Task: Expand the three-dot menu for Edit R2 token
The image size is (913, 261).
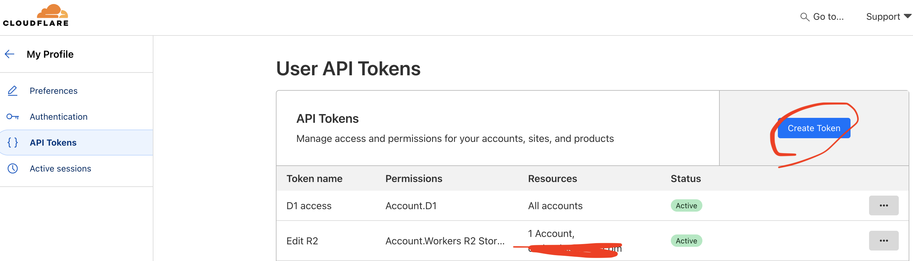Action: click(883, 241)
